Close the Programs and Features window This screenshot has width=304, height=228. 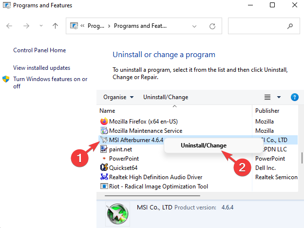pyautogui.click(x=294, y=5)
